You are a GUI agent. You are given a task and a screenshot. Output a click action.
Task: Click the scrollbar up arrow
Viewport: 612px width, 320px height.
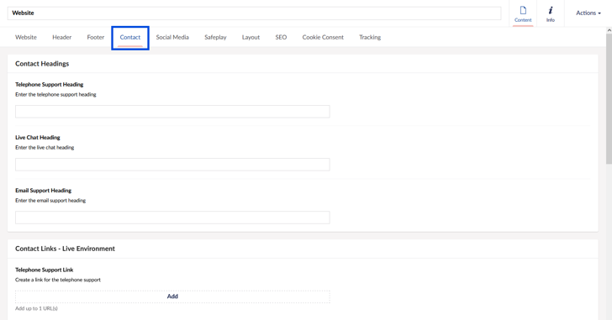[x=609, y=30]
